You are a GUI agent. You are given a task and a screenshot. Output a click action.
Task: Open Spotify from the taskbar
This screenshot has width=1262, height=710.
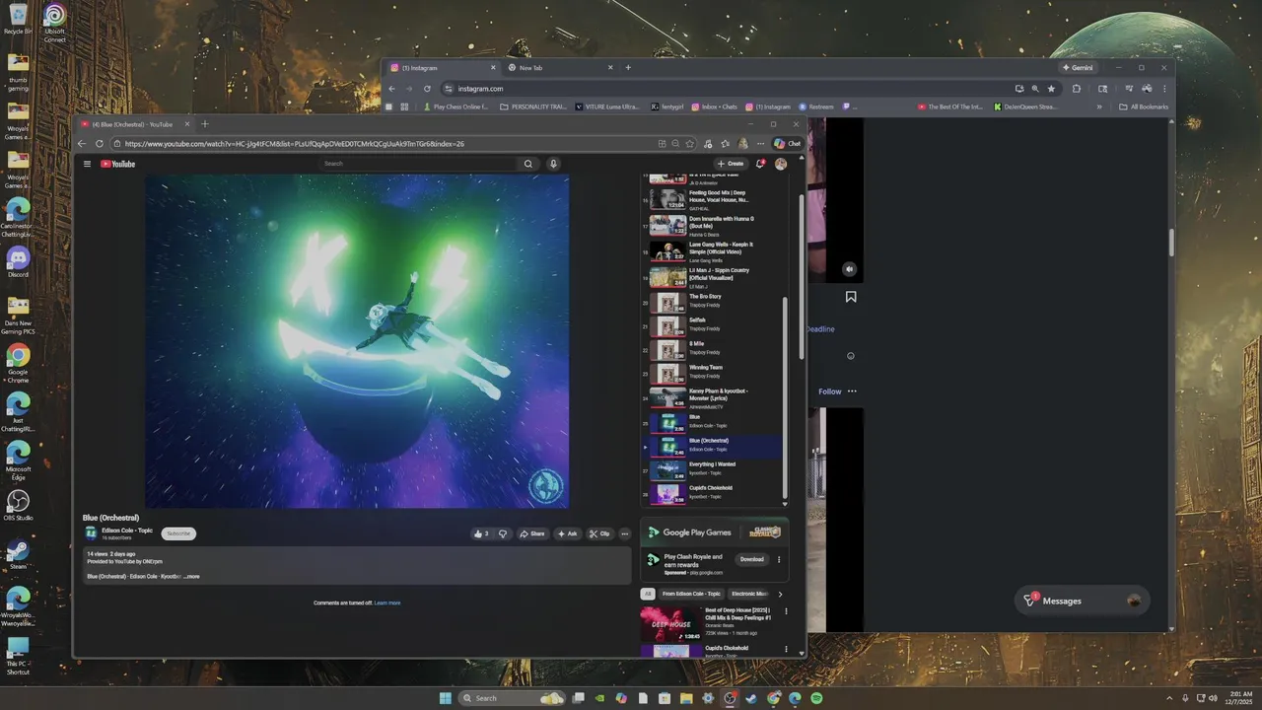(816, 698)
